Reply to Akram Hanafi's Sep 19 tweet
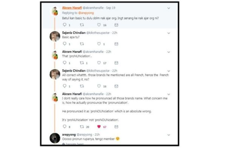 (x=65, y=25)
